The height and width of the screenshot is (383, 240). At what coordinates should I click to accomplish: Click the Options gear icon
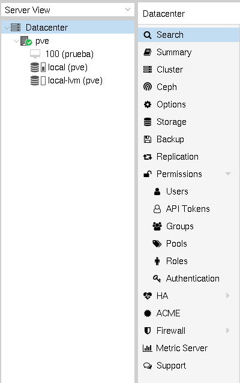point(148,104)
